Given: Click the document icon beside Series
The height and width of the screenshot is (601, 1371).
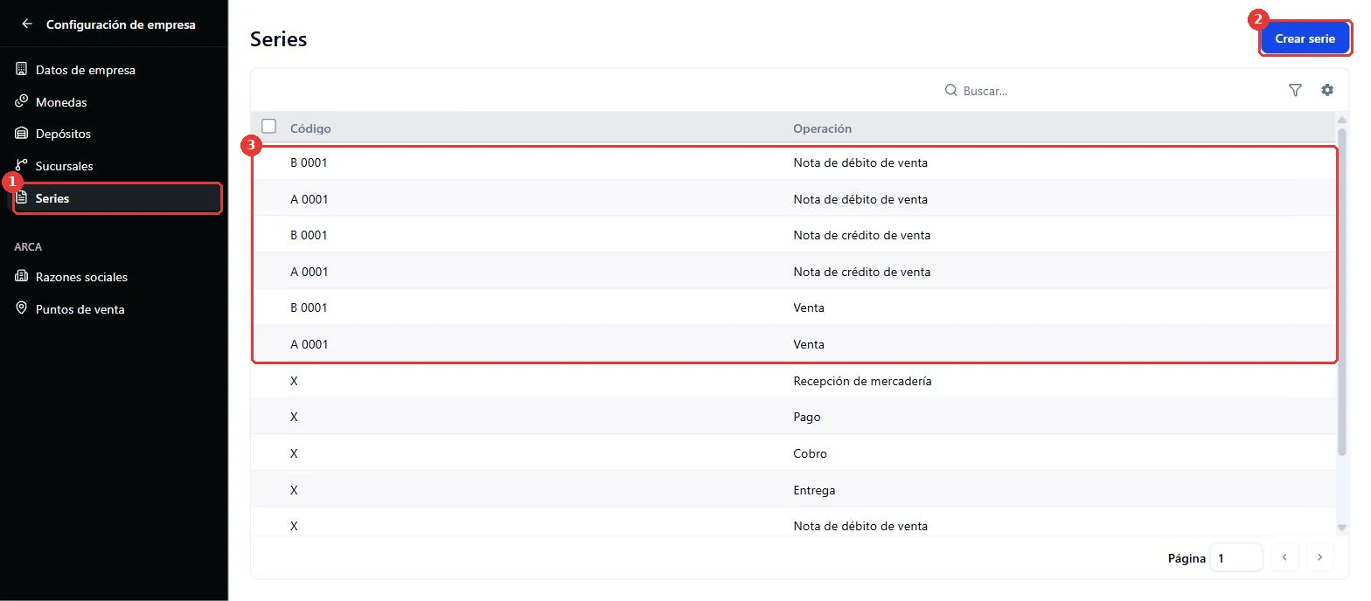Looking at the screenshot, I should point(22,197).
